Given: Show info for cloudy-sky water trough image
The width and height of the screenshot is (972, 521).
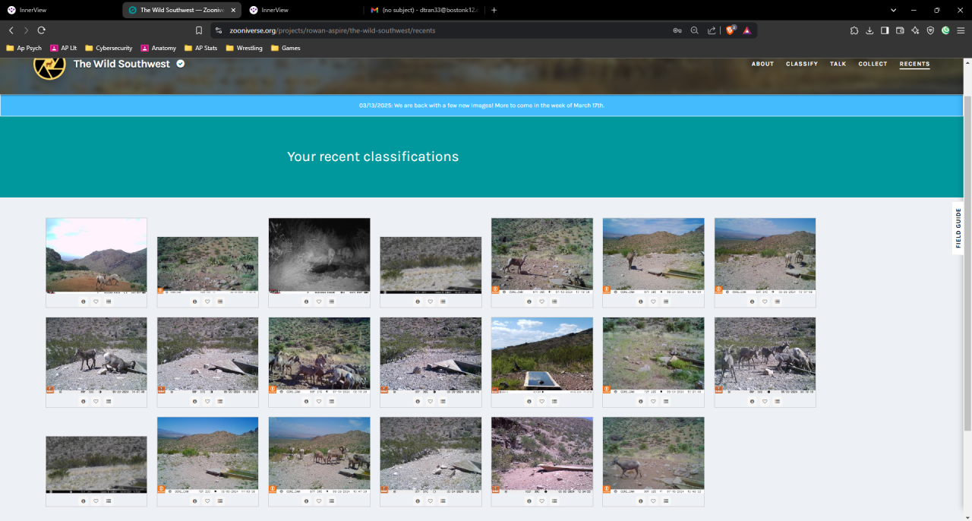Looking at the screenshot, I should pyautogui.click(x=529, y=401).
